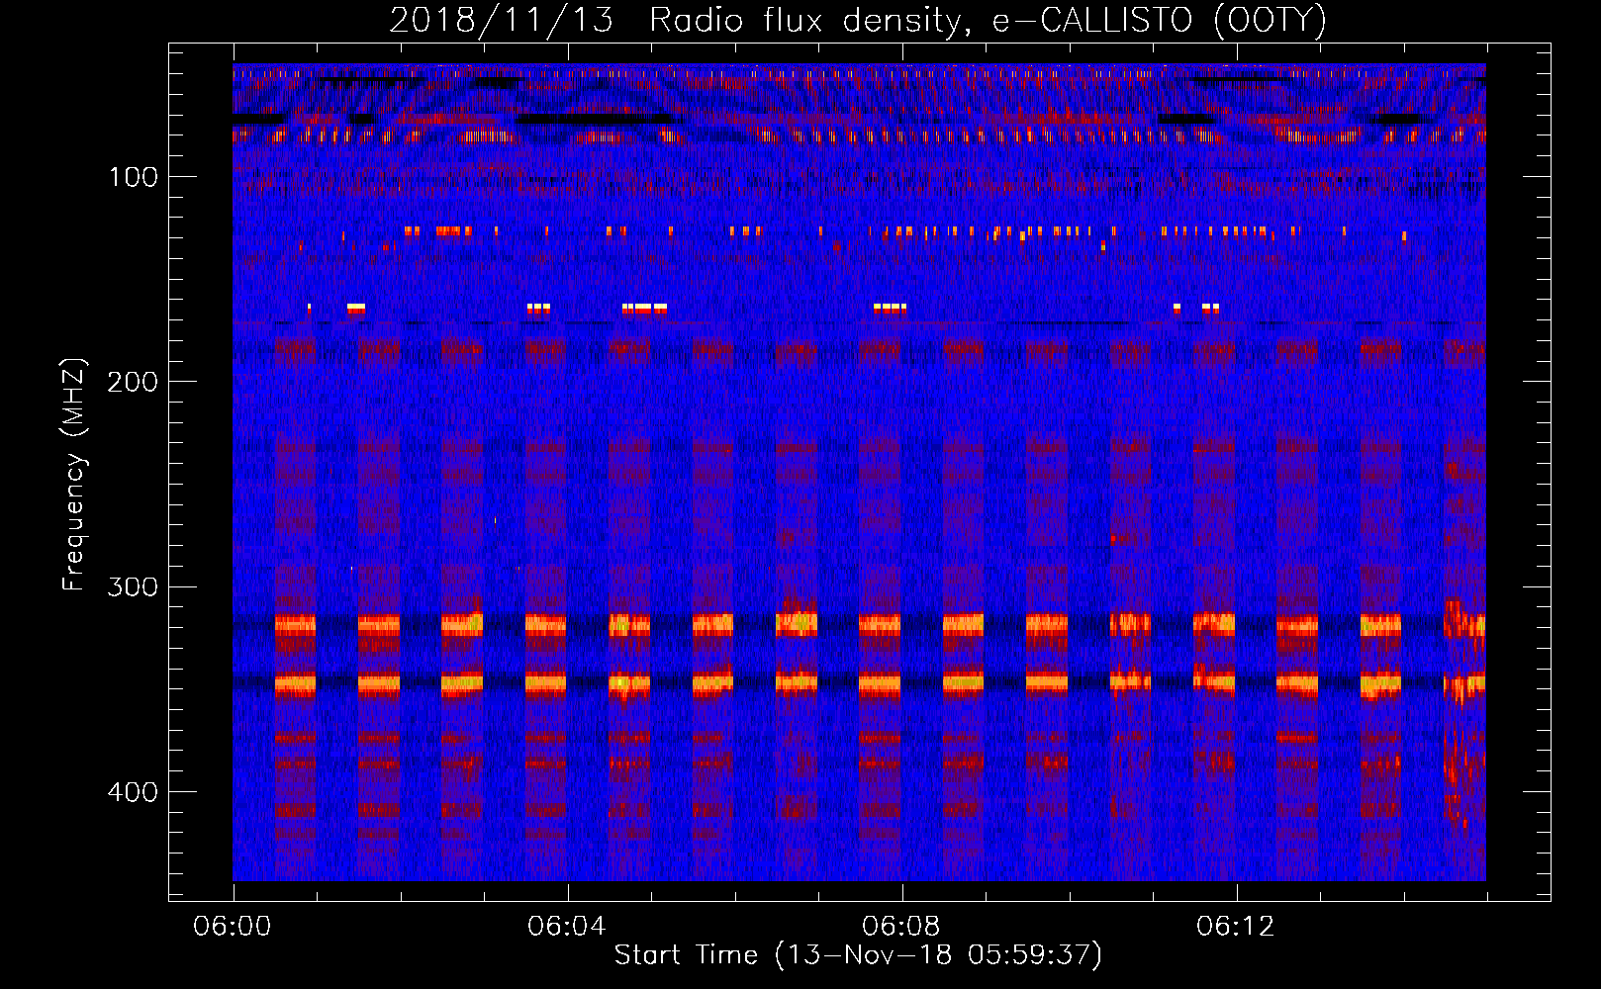Click the '400' frequency tick label
Screen dimensions: 1601x989
[132, 792]
